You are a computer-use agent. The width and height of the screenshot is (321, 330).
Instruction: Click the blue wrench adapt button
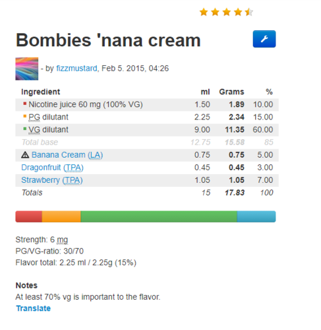click(264, 39)
